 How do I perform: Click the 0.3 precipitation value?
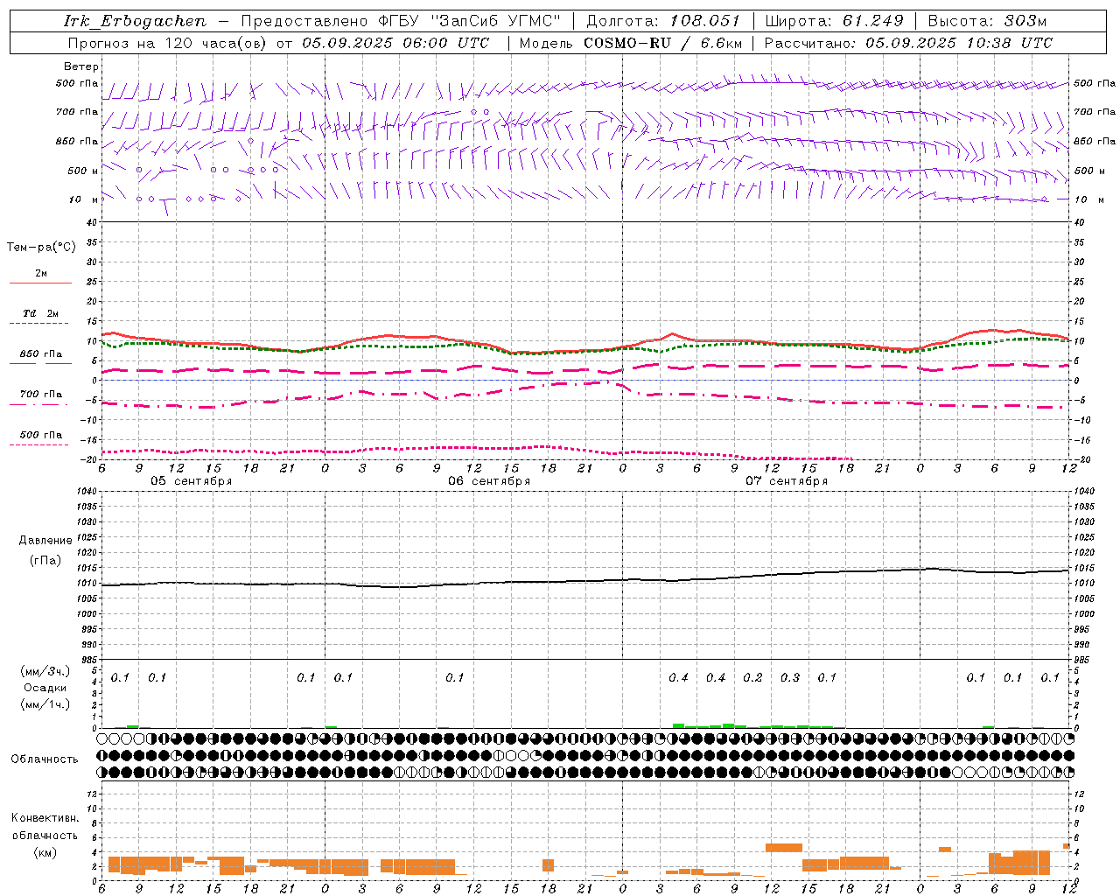click(790, 677)
